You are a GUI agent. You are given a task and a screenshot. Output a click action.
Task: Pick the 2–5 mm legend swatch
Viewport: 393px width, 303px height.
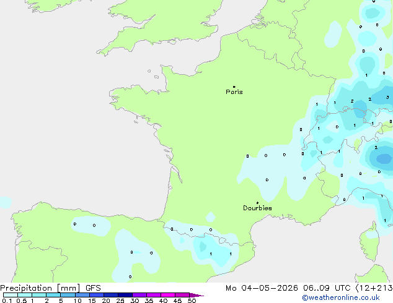click(x=53, y=295)
